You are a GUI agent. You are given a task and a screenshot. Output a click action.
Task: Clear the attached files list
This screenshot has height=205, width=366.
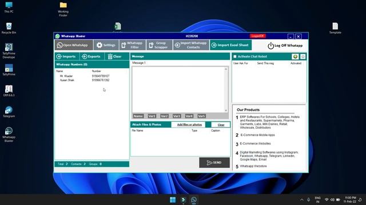[221, 125]
